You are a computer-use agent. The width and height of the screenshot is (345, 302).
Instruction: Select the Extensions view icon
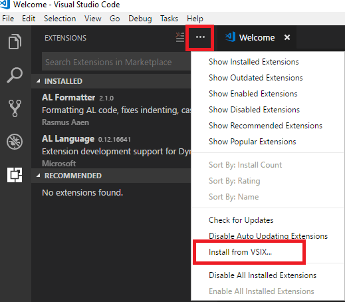click(15, 175)
